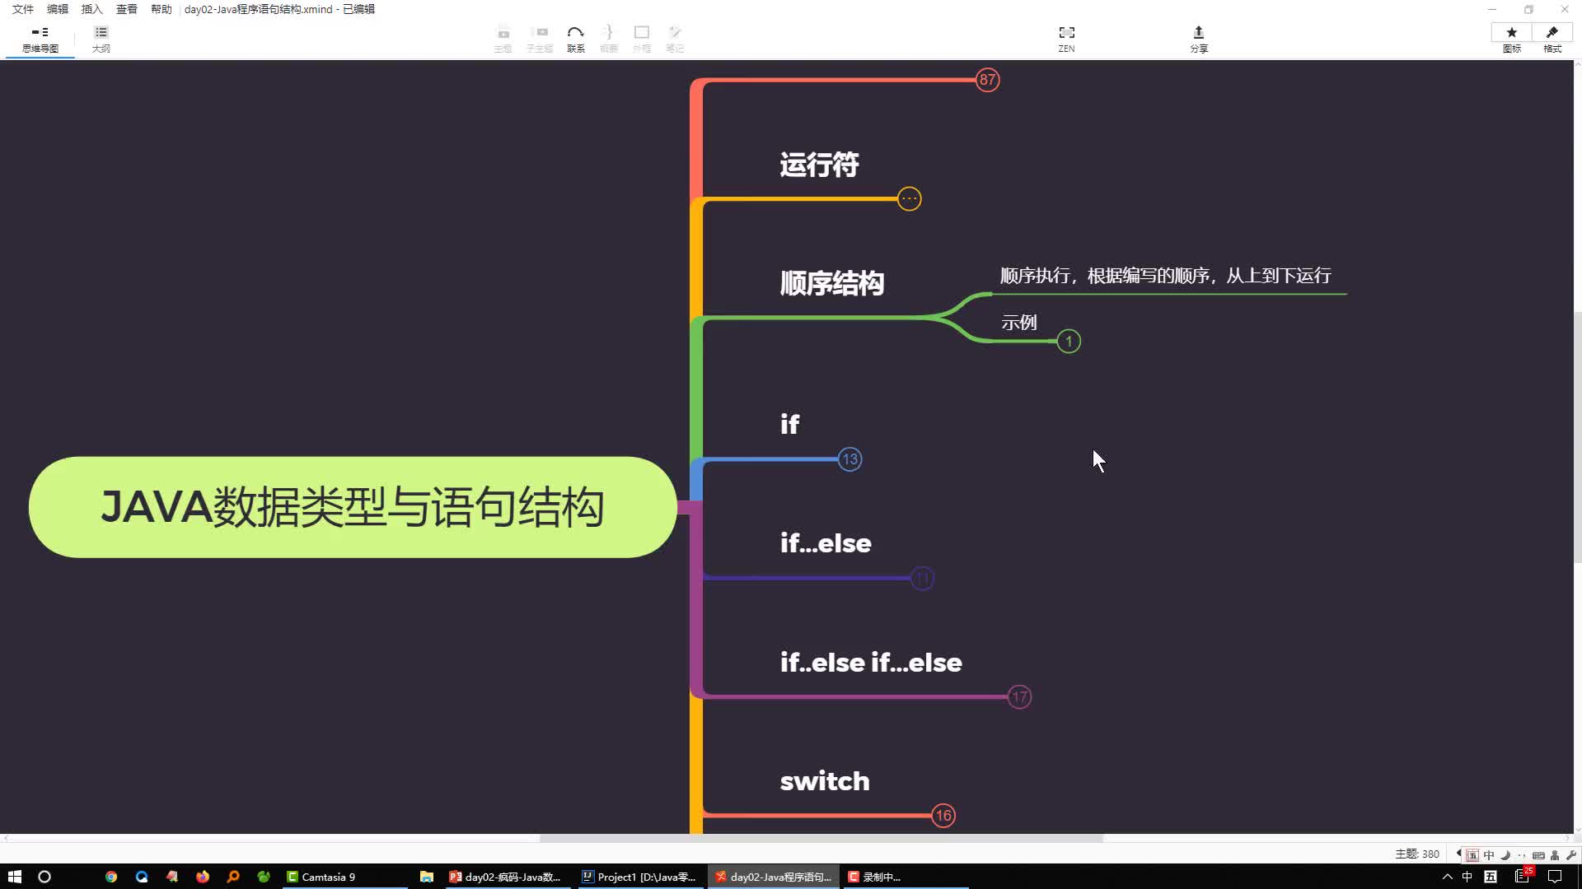Open Cortana search circle in taskbar
This screenshot has width=1582, height=889.
click(44, 877)
